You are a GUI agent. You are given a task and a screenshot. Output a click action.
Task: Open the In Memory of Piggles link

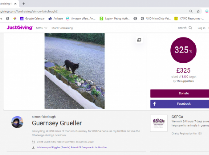(71, 147)
